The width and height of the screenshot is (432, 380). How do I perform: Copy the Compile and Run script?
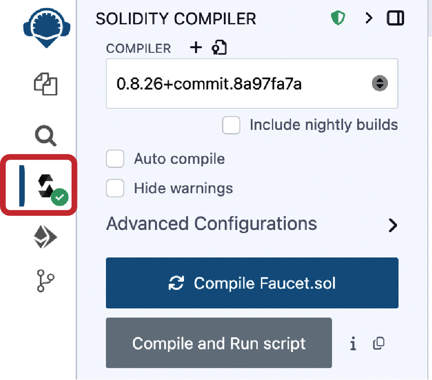coord(379,343)
